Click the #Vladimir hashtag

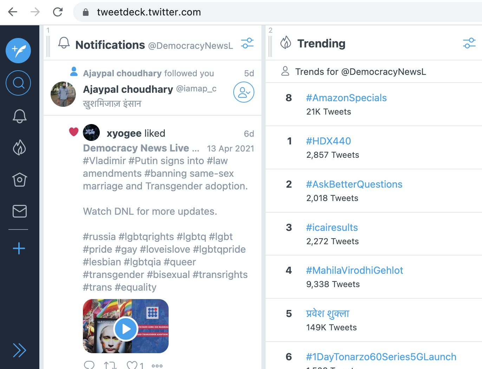104,161
